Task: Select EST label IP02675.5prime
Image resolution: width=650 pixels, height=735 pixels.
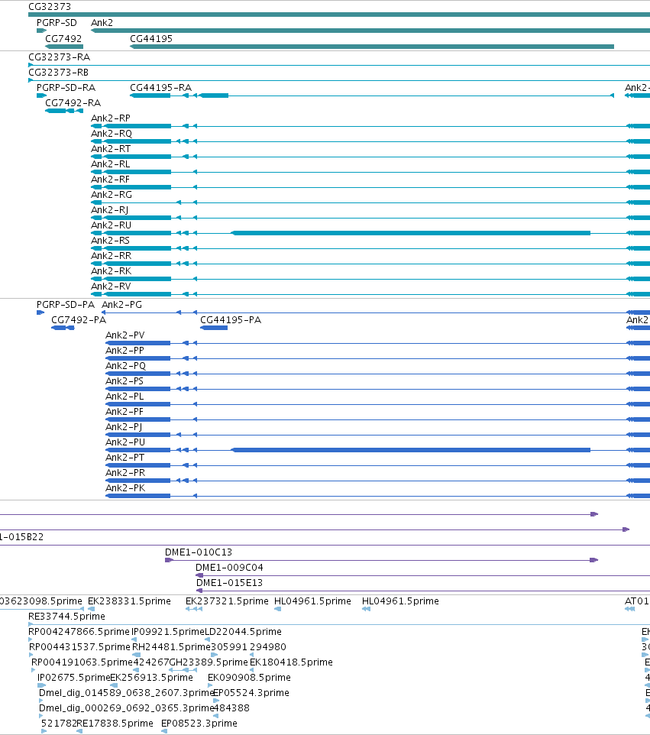Action: [x=73, y=678]
